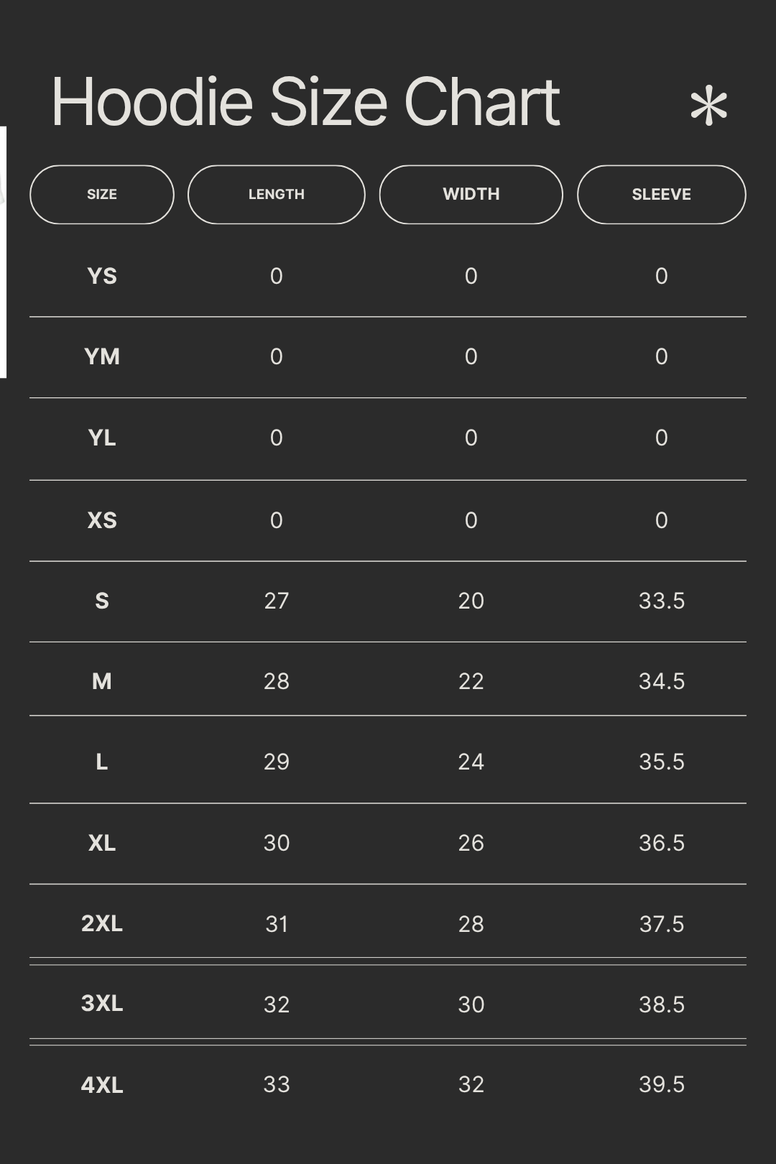
Task: Choose the XL size row label
Action: [x=102, y=843]
